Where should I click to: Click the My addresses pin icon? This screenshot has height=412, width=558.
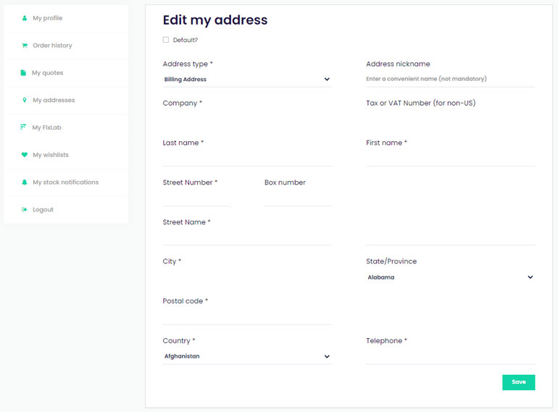click(x=24, y=100)
